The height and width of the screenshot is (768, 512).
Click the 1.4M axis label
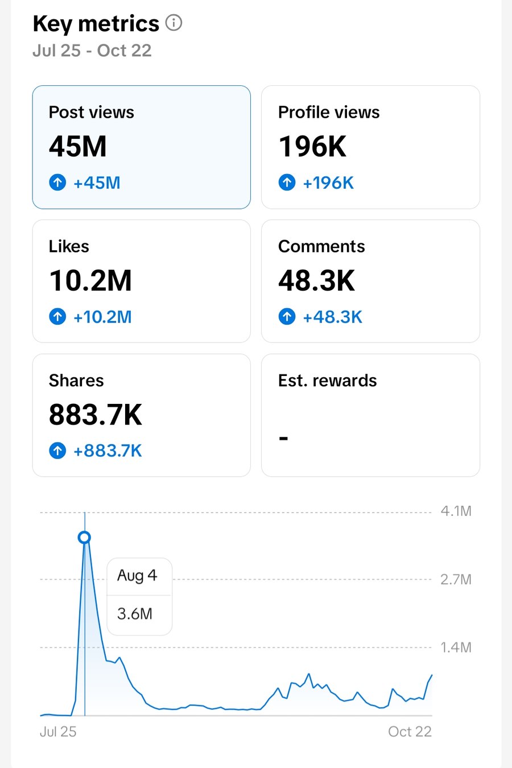point(456,647)
